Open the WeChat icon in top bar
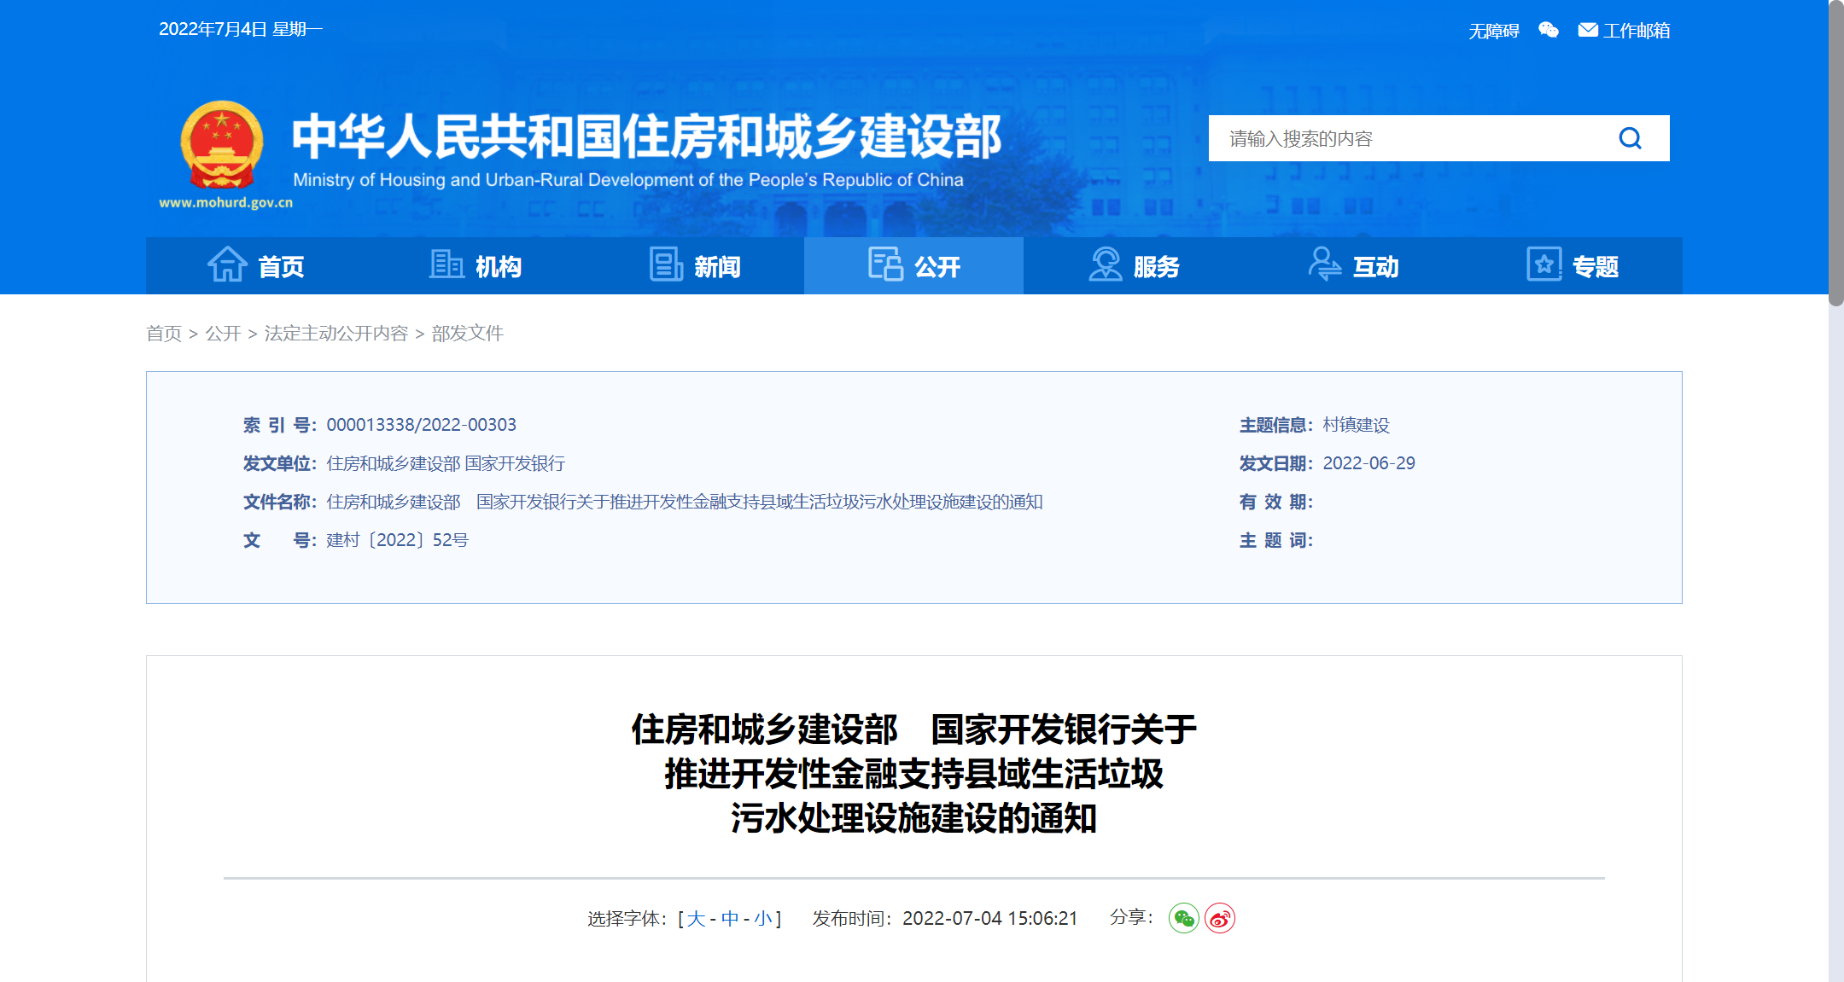The height and width of the screenshot is (982, 1844). click(x=1549, y=30)
